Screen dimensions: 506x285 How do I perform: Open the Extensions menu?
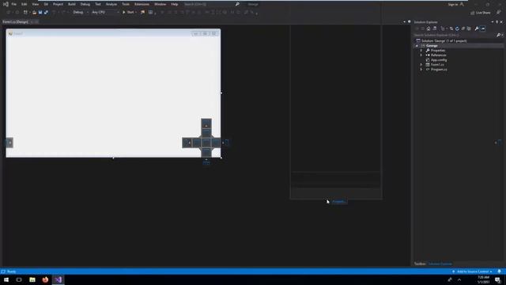(142, 4)
